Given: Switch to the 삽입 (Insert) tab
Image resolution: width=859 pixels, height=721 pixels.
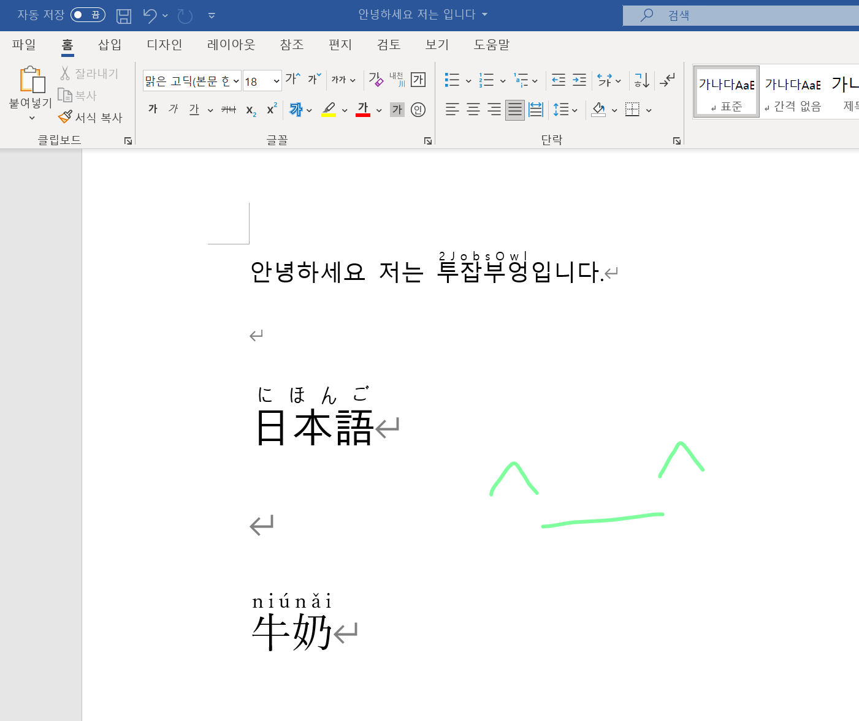Looking at the screenshot, I should coord(110,45).
